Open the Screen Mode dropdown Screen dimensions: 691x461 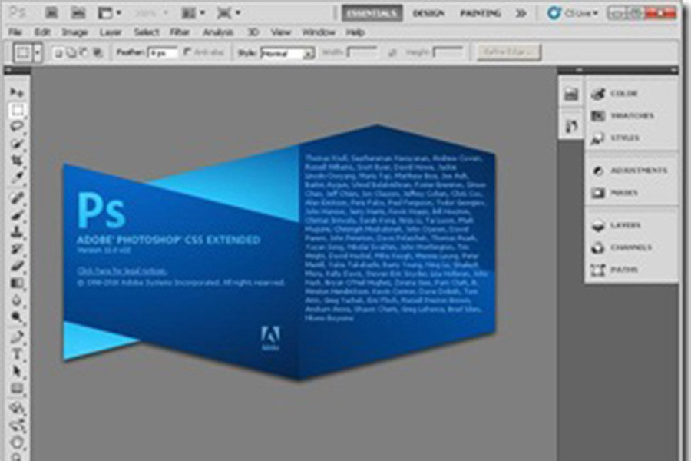(228, 13)
